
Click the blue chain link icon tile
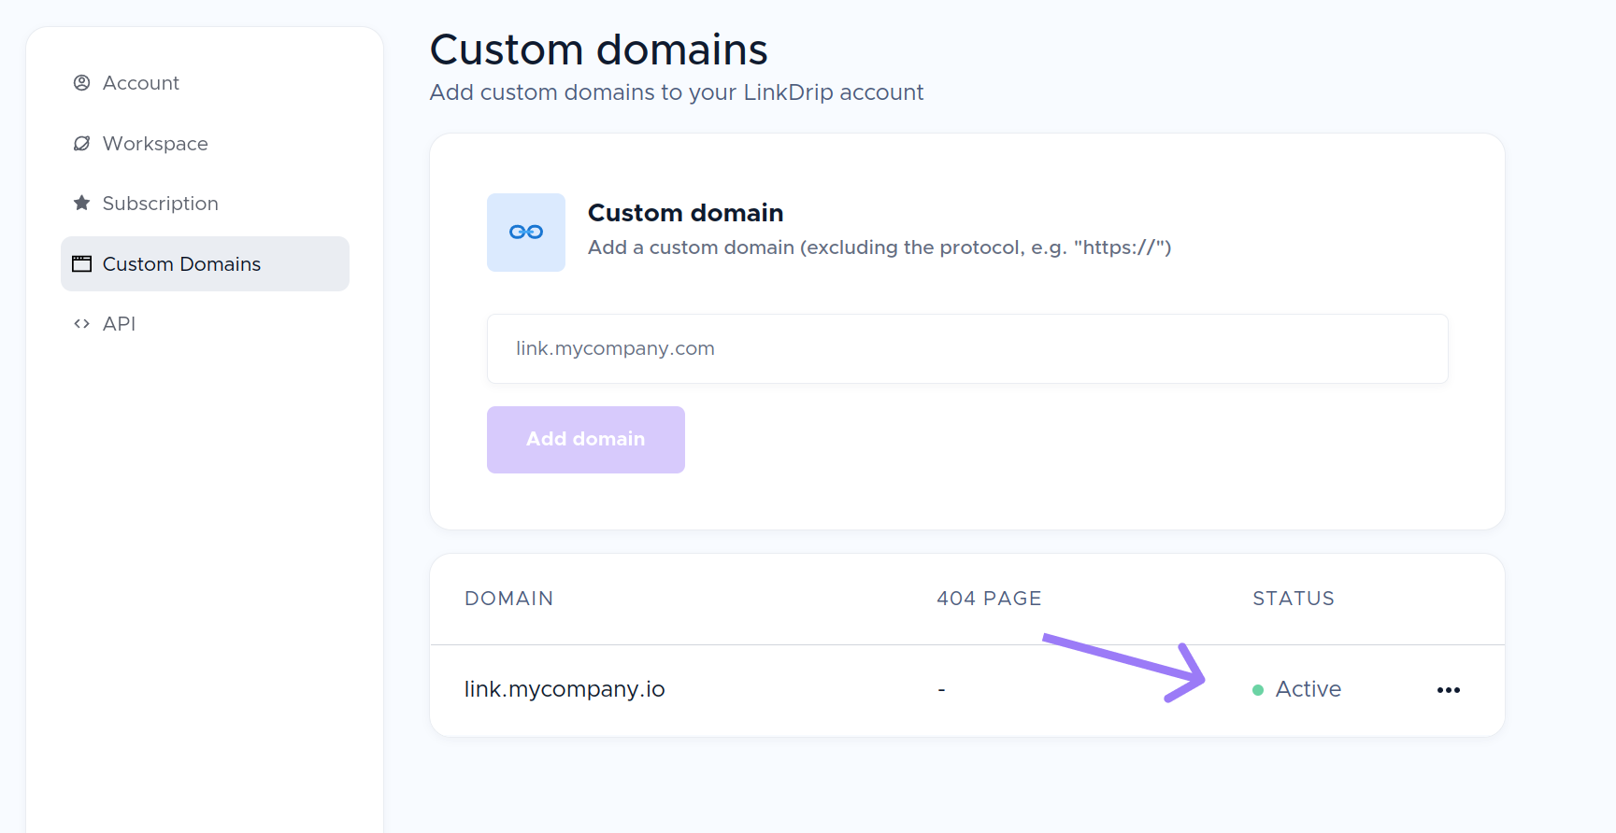[x=526, y=233]
